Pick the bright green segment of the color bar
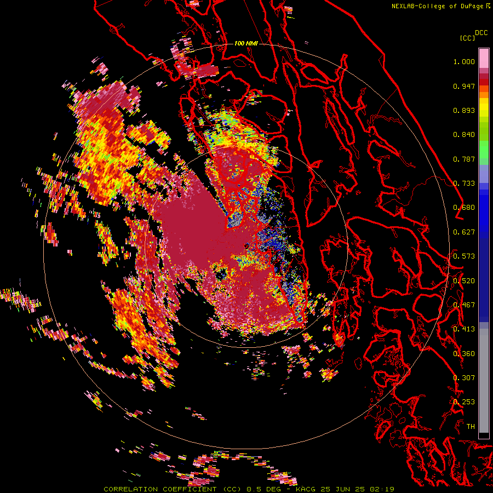This screenshot has width=493, height=493. 484,149
